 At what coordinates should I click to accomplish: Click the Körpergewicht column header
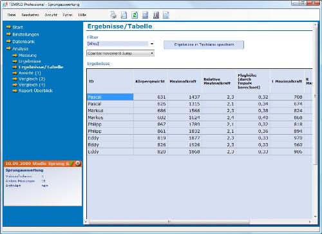pyautogui.click(x=150, y=81)
